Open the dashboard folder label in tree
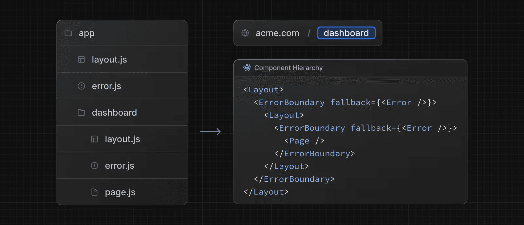Image resolution: width=524 pixels, height=225 pixels. click(x=114, y=113)
